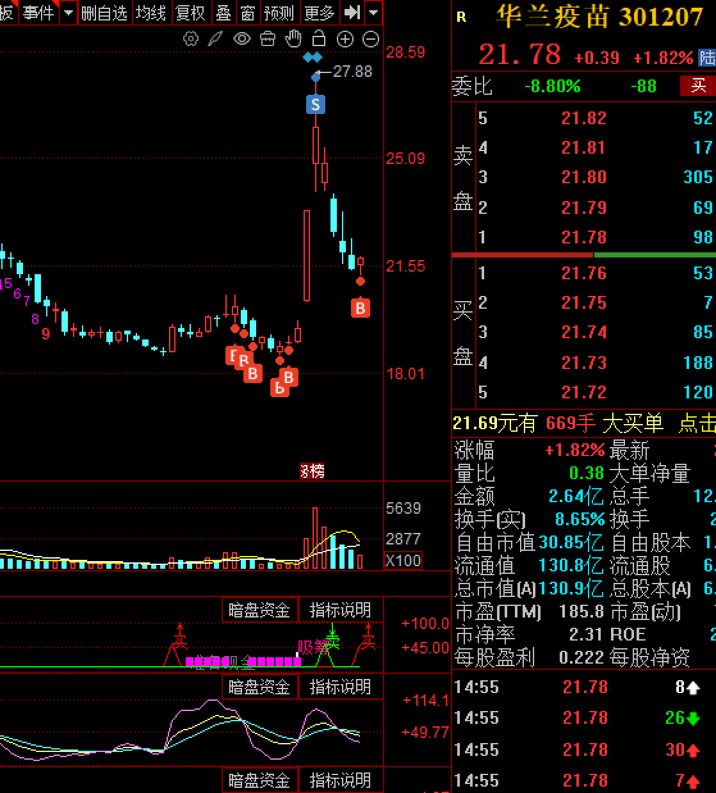Click sell 1 price 21.78 in order book
This screenshot has width=716, height=793.
[x=583, y=238]
